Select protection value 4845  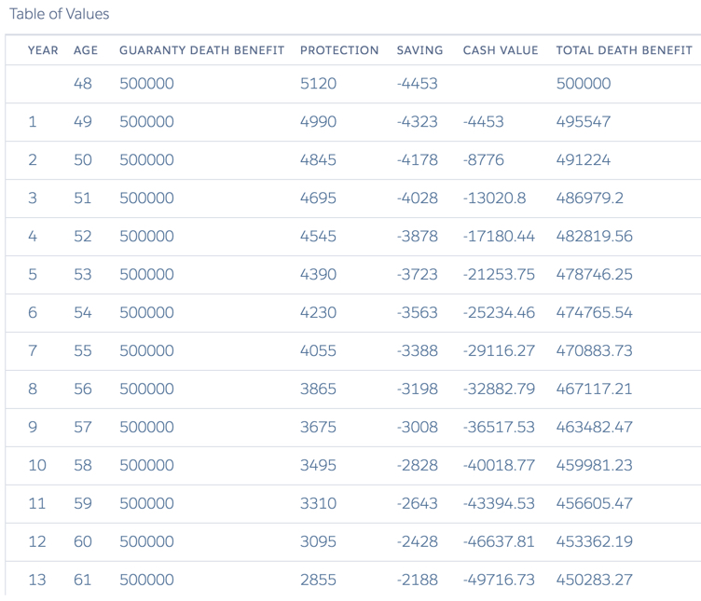(x=318, y=160)
